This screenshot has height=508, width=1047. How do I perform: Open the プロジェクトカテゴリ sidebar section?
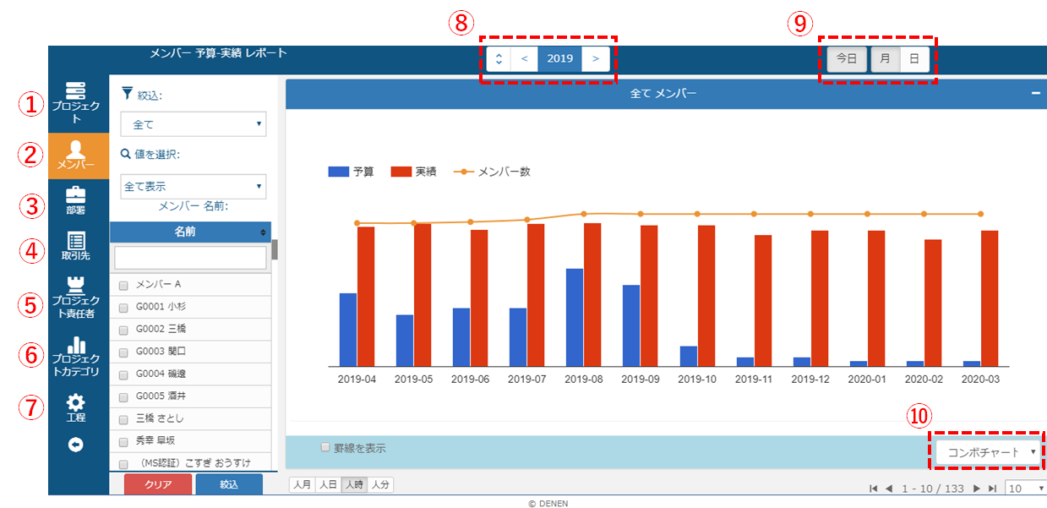[76, 357]
